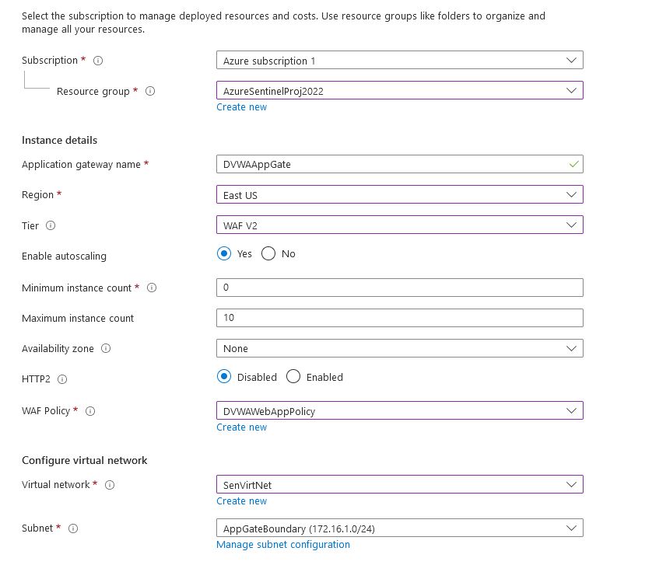Expand the Availability zone dropdown
Image resolution: width=659 pixels, height=572 pixels.
[399, 348]
